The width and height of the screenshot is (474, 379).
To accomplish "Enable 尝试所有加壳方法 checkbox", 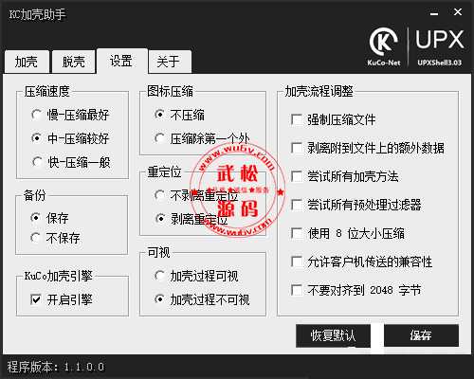I will pyautogui.click(x=345, y=176).
